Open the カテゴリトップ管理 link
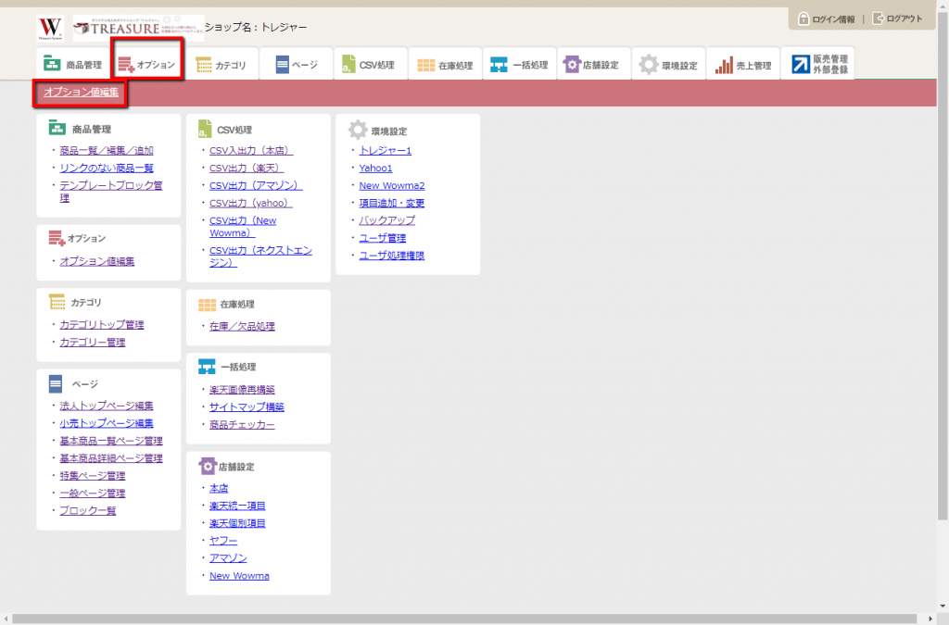The image size is (949, 625). tap(102, 325)
